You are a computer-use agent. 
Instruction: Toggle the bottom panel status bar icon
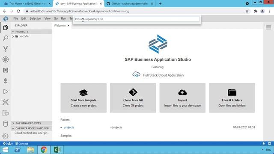click(x=269, y=144)
